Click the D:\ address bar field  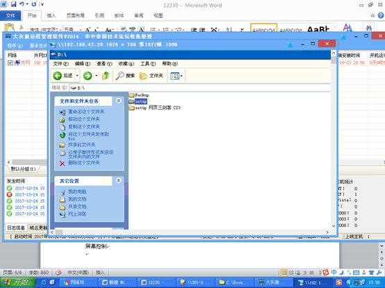point(200,87)
